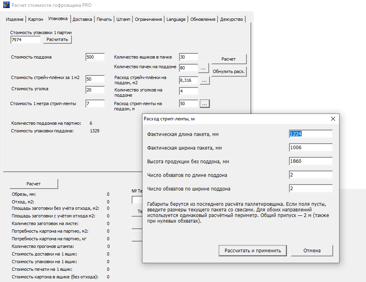The height and width of the screenshot is (282, 366).
Task: Focus the Количество пачек на поддоне field
Action: (189, 68)
